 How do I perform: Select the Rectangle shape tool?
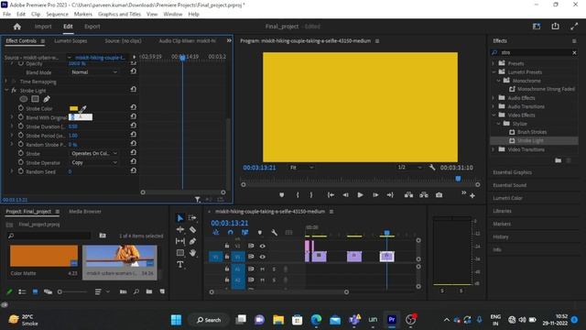pyautogui.click(x=180, y=253)
